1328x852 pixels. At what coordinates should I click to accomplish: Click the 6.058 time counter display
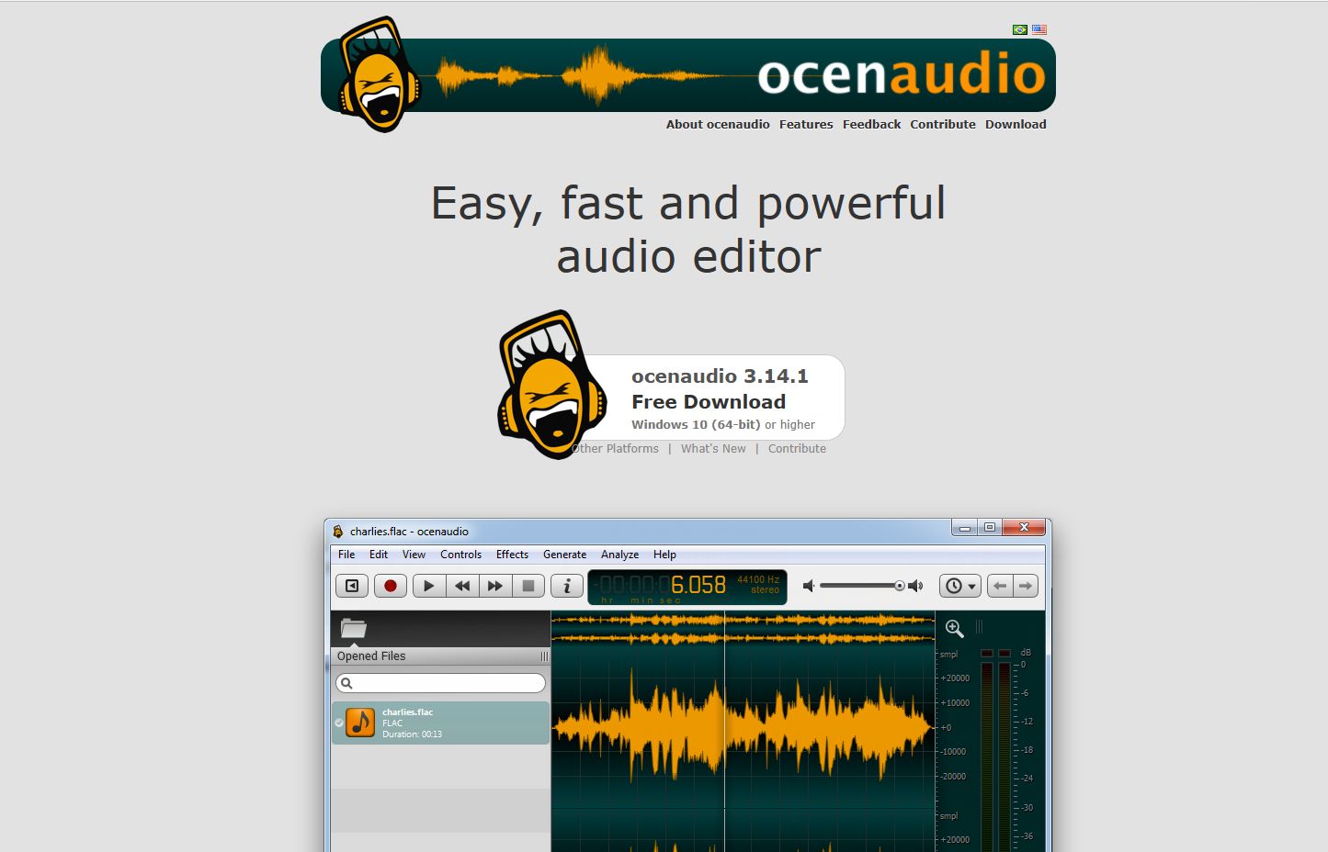point(698,585)
